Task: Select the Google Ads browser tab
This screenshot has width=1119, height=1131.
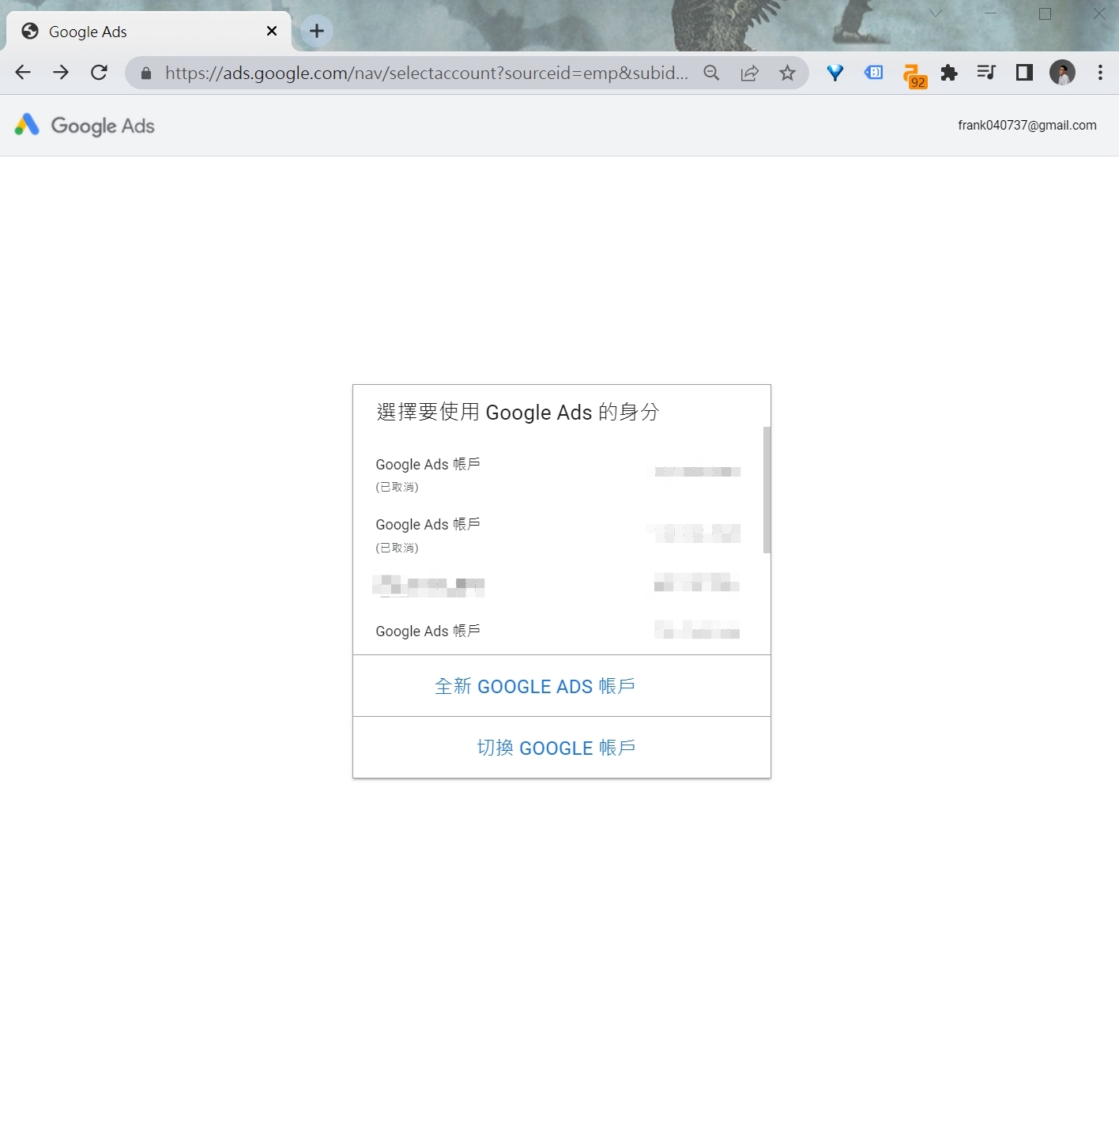Action: pos(142,32)
